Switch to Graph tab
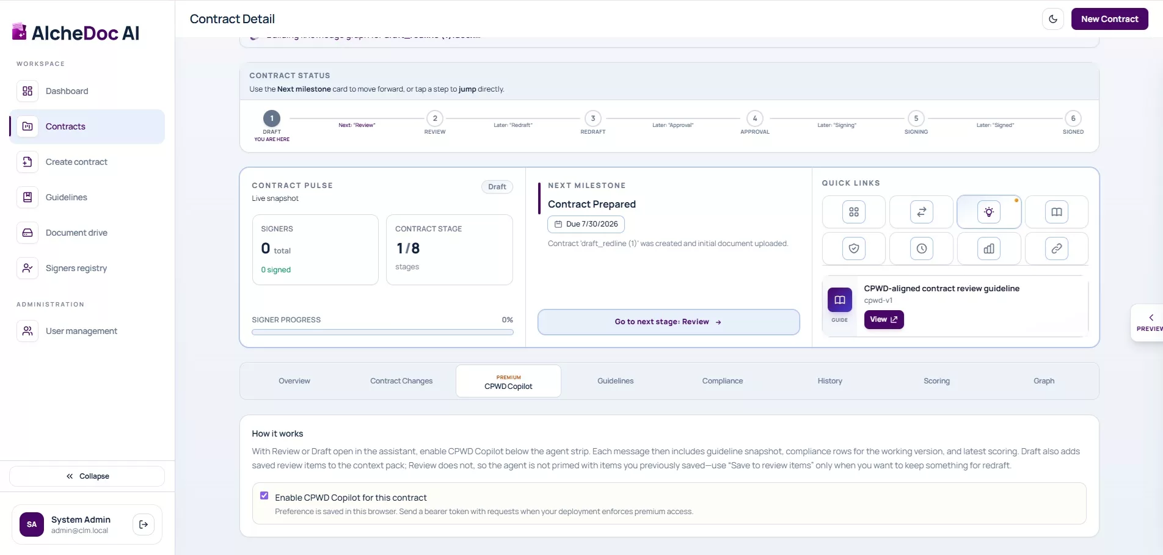1163x555 pixels. click(1044, 381)
